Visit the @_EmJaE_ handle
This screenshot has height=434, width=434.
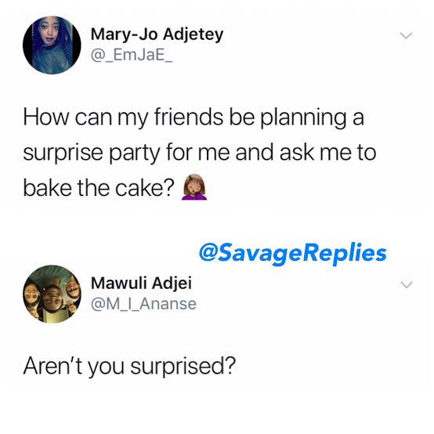(x=132, y=55)
